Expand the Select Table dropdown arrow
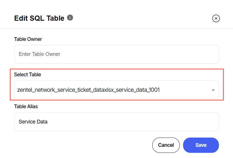This screenshot has height=158, width=233. 213,90
